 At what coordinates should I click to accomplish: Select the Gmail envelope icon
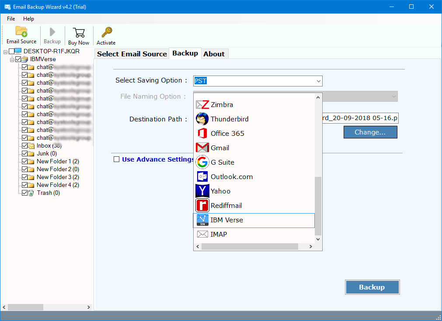pos(202,148)
